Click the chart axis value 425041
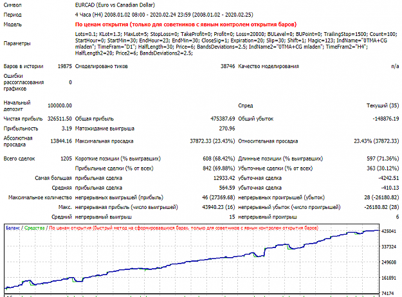This screenshot has height=297, width=402. [388, 231]
